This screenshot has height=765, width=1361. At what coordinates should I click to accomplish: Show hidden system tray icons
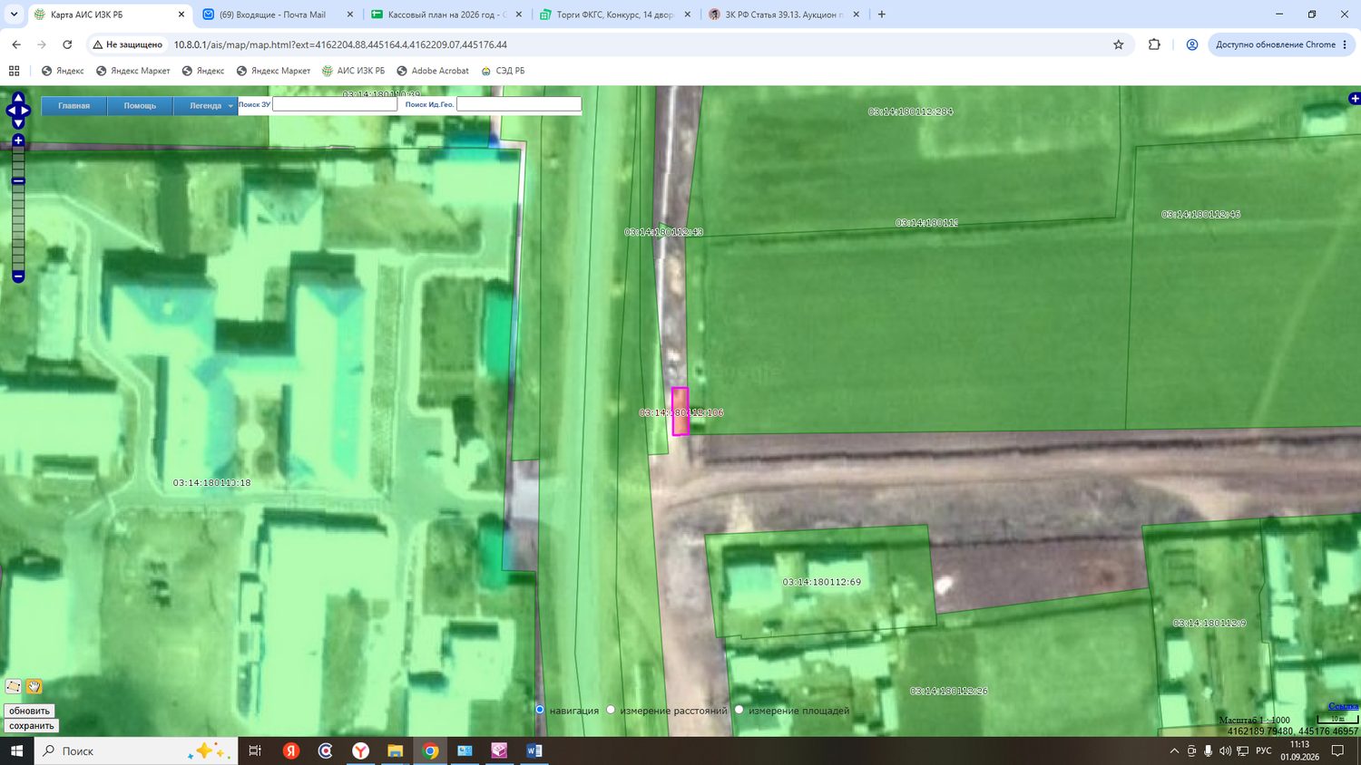(x=1174, y=750)
